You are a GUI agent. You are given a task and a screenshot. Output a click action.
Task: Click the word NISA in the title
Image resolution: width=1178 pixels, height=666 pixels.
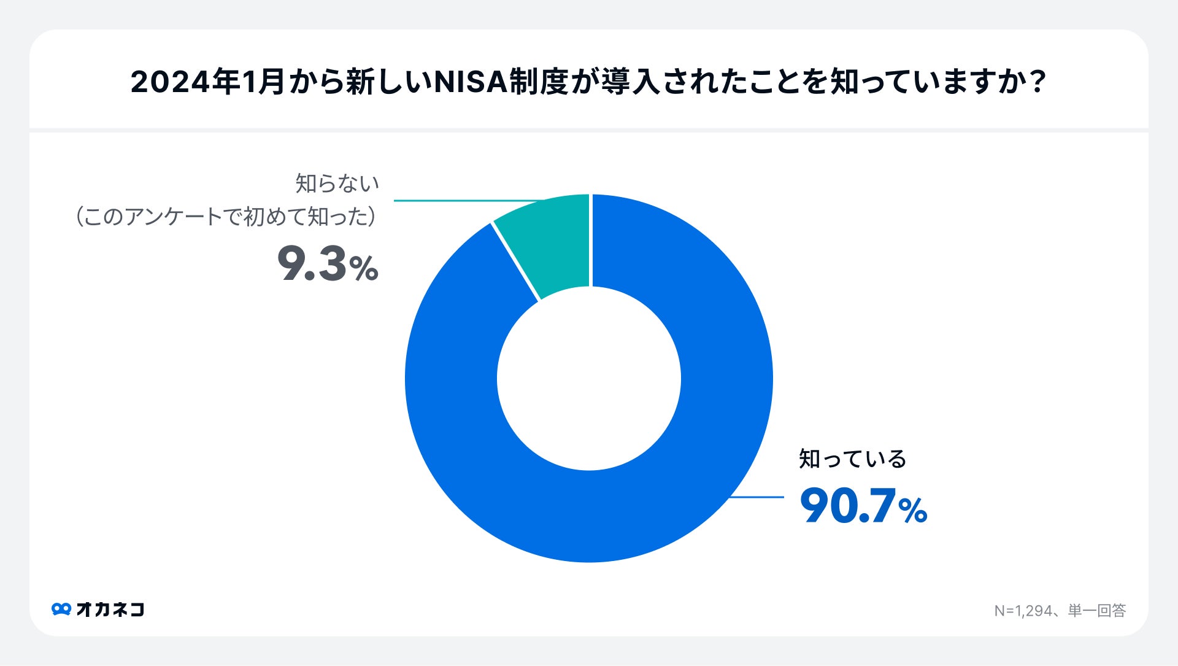(x=471, y=83)
